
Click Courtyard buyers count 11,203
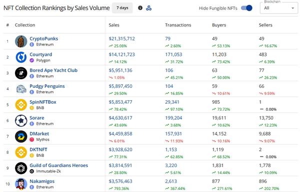tap(219, 54)
